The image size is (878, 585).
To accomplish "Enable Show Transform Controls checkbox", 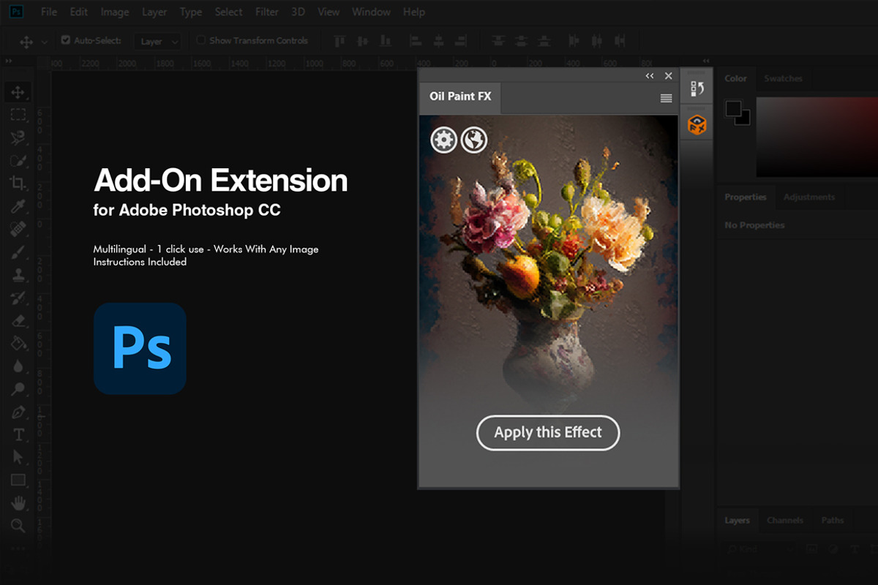I will (x=200, y=40).
